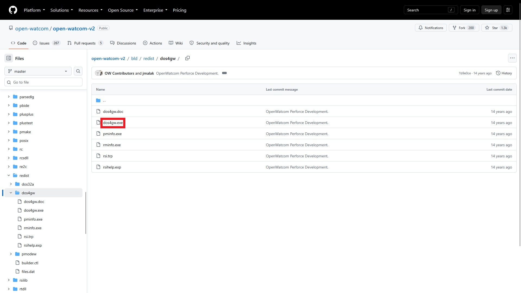521x293 pixels.
Task: Select builder.ctl in file tree
Action: pos(30,263)
